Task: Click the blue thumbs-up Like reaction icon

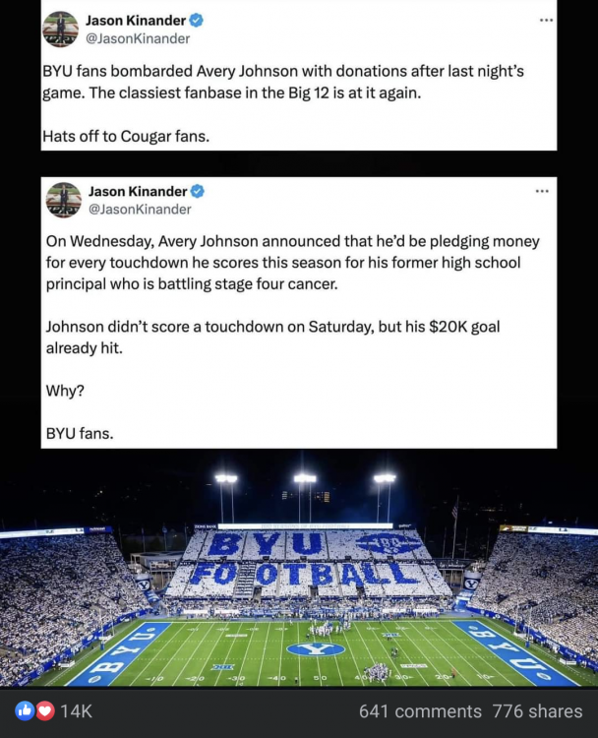Action: click(25, 710)
